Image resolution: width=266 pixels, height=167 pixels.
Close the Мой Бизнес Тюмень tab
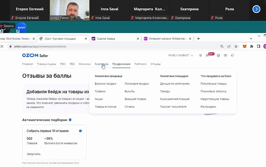(x=34, y=39)
